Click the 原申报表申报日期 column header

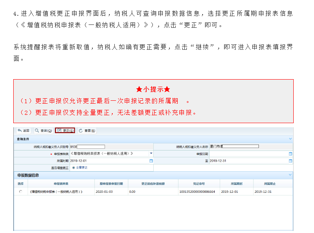click(111, 184)
